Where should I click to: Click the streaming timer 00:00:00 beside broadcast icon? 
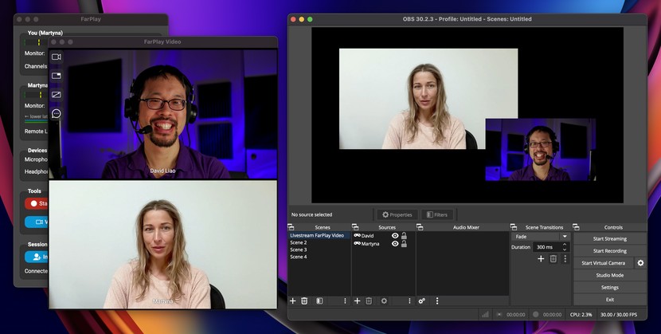tap(515, 315)
